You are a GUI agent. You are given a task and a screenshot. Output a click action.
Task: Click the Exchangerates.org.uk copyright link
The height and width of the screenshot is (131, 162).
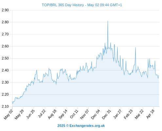pyautogui.click(x=81, y=126)
